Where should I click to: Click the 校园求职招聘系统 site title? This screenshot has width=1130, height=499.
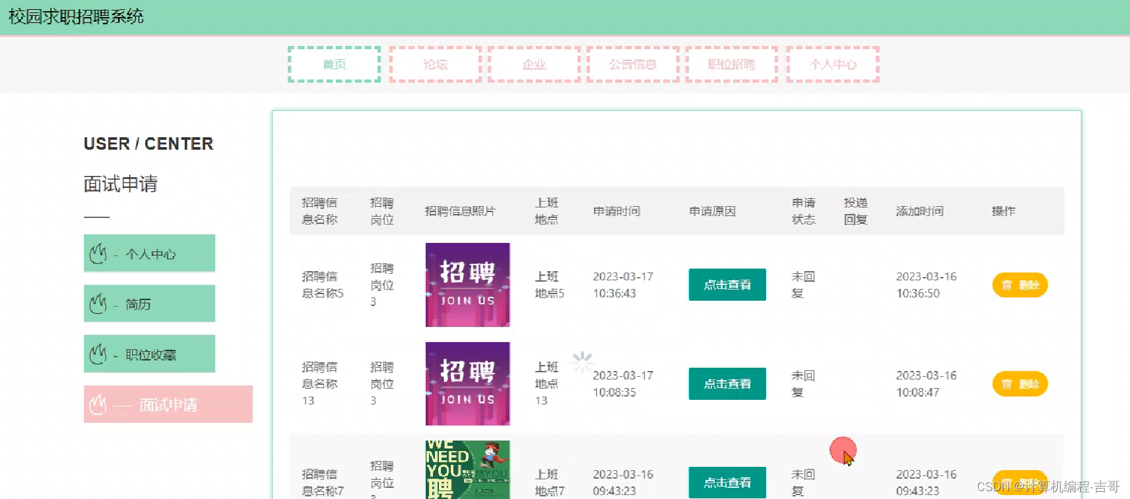[76, 16]
